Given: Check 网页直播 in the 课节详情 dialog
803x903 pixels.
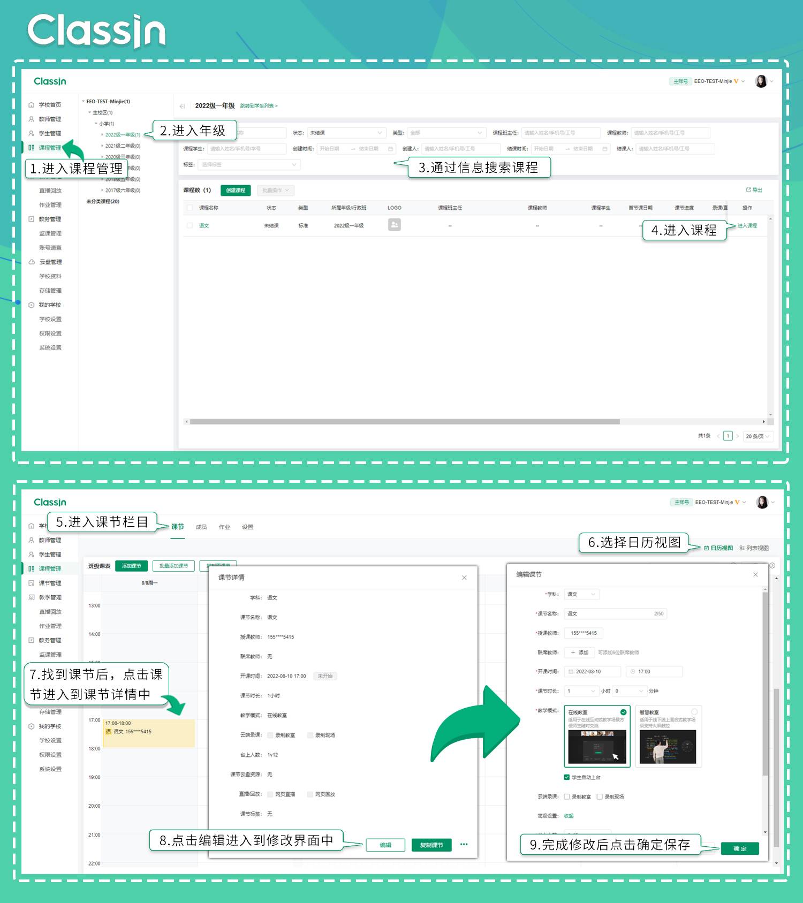Looking at the screenshot, I should [x=270, y=794].
